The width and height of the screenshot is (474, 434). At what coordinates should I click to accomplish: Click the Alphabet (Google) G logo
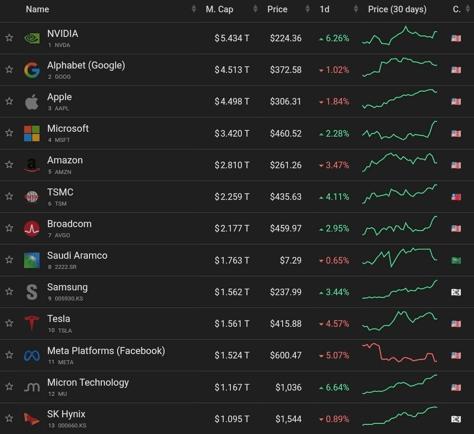click(x=32, y=70)
